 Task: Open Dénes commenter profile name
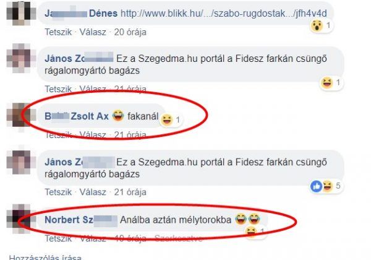click(x=81, y=13)
